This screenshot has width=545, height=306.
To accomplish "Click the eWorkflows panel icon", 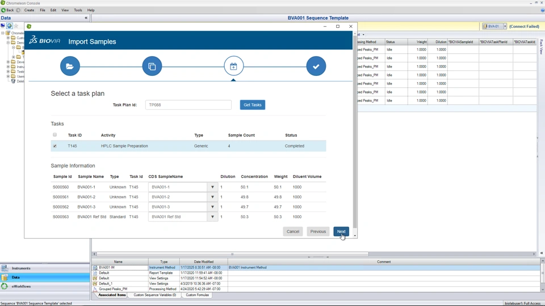I will tap(5, 286).
